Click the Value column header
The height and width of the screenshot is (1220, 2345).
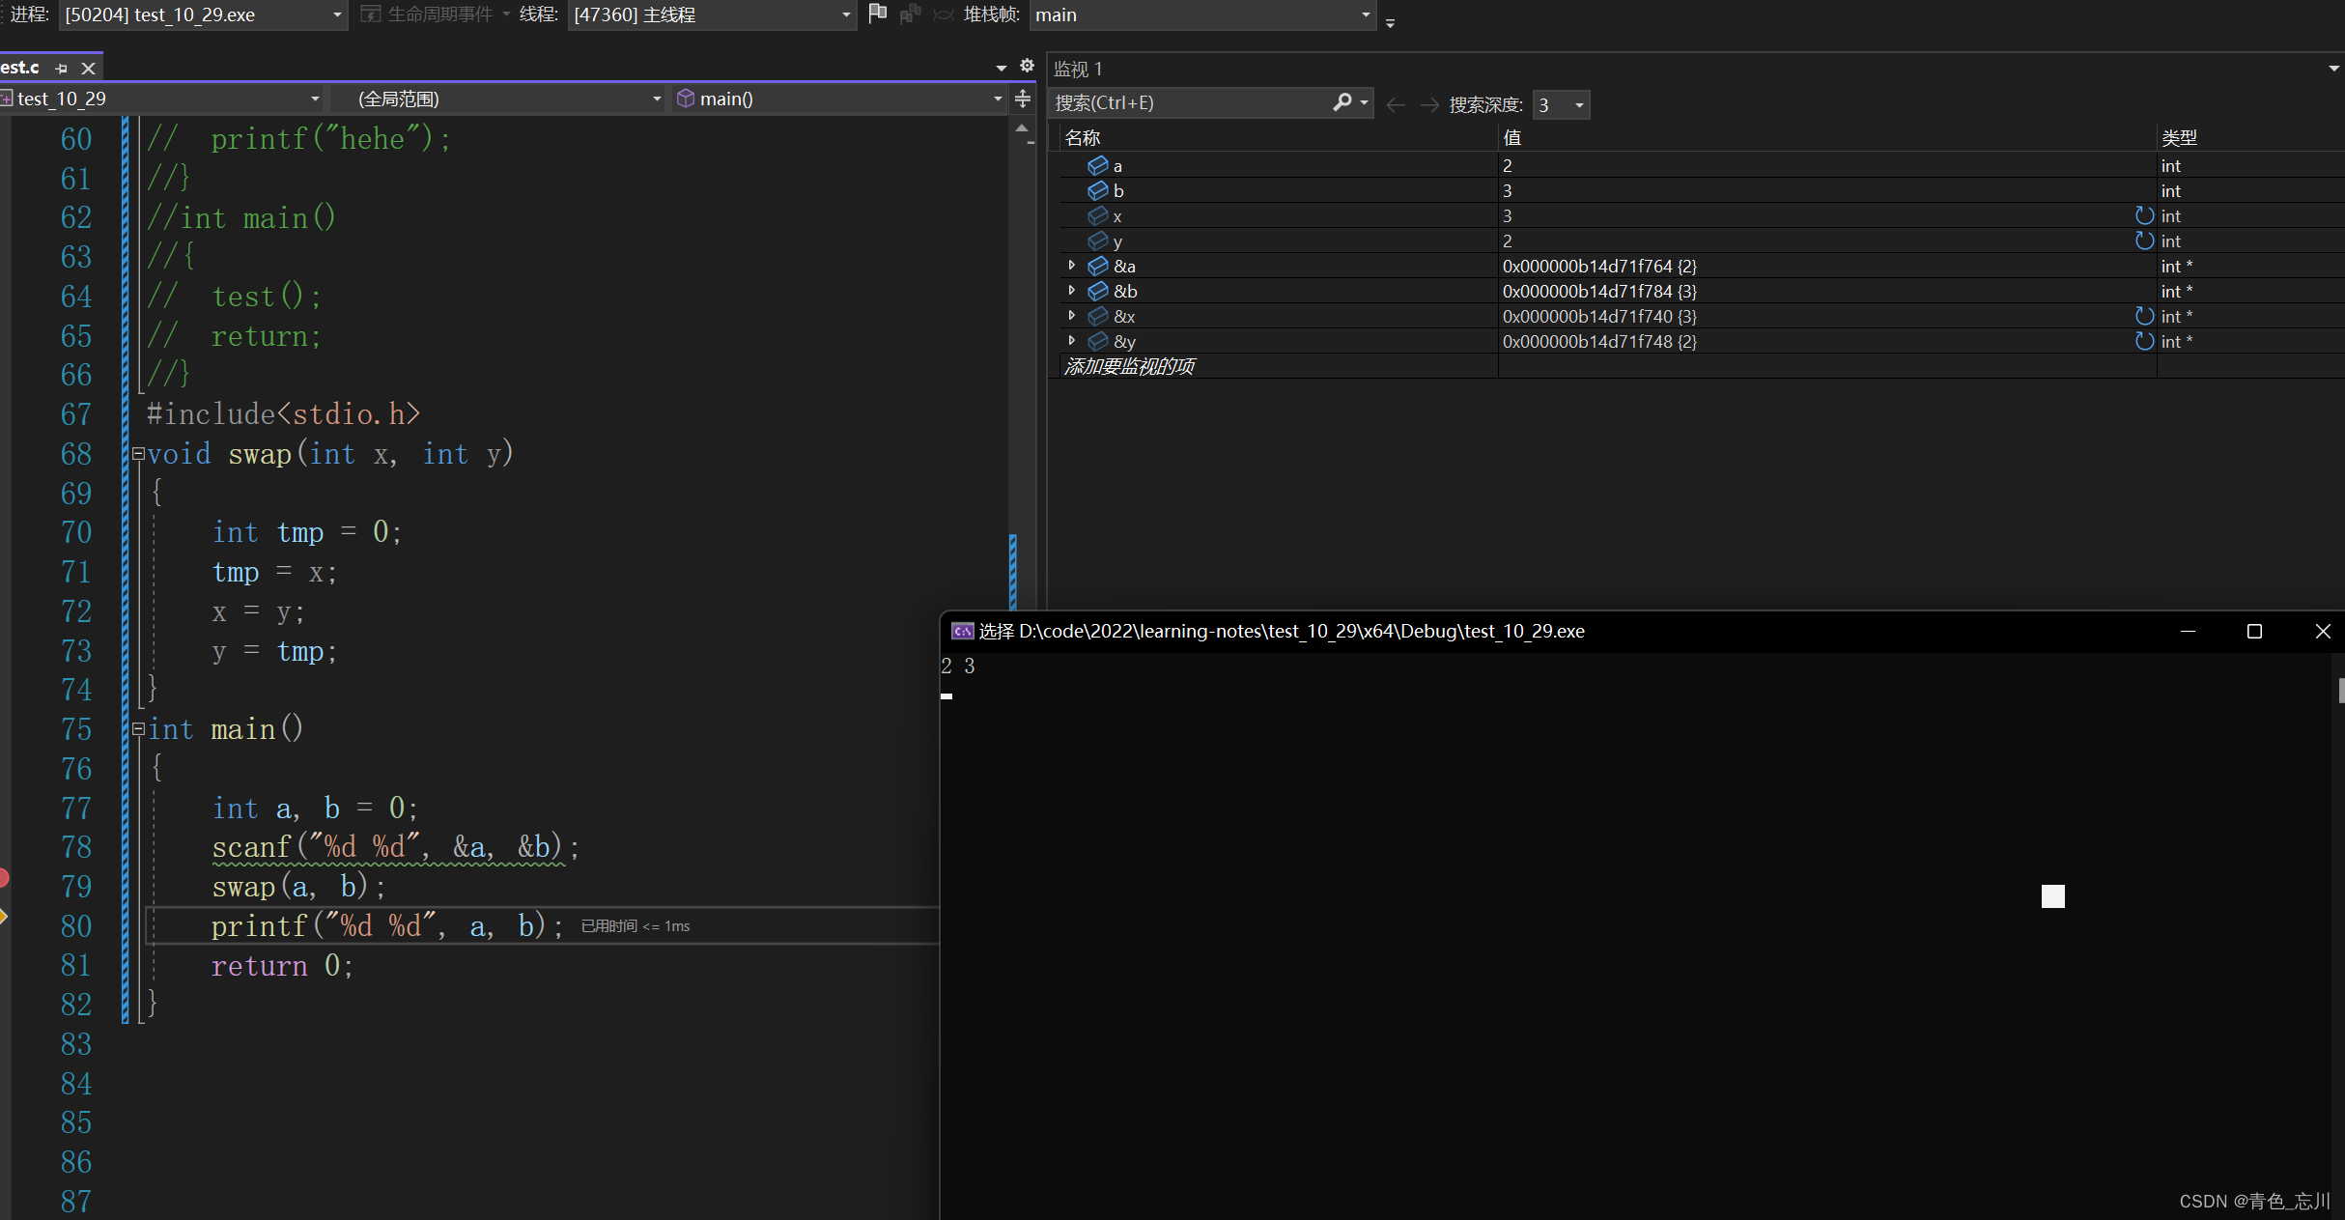[1826, 138]
